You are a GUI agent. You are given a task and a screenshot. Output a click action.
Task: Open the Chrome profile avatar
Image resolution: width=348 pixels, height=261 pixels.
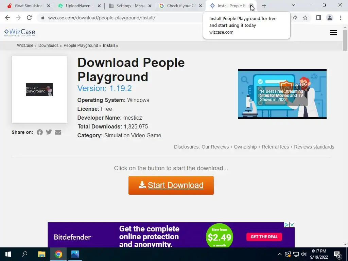click(330, 18)
